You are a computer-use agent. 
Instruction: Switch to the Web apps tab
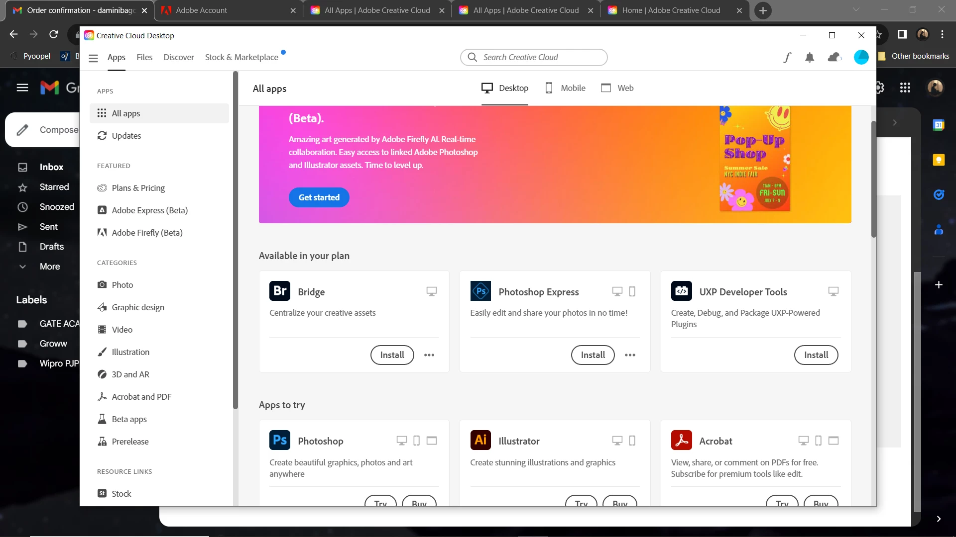coord(617,88)
